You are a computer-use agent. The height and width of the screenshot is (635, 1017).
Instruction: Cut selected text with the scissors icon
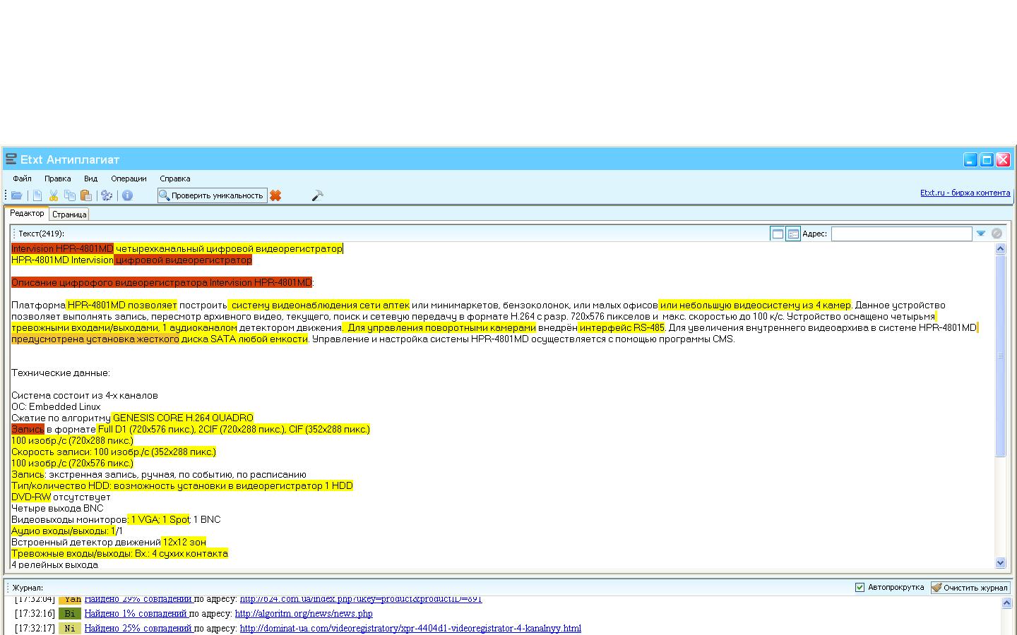[54, 195]
